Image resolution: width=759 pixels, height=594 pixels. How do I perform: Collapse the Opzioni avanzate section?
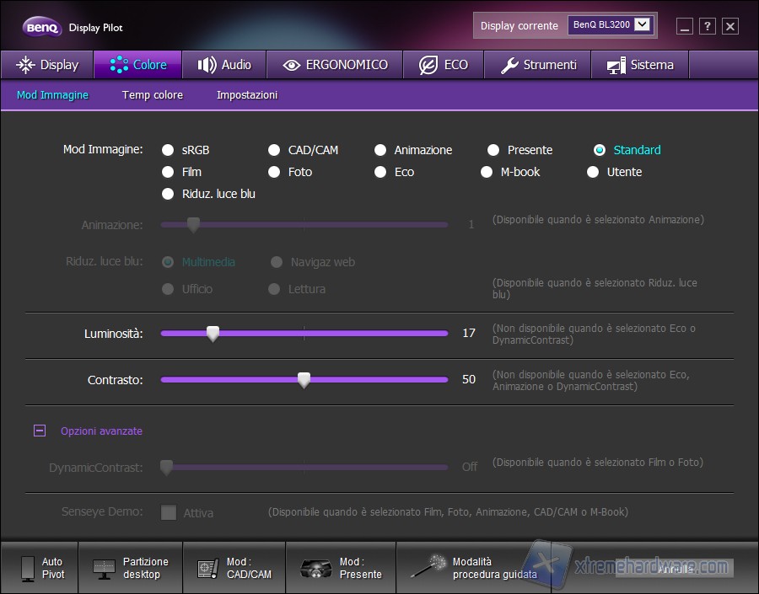(40, 431)
